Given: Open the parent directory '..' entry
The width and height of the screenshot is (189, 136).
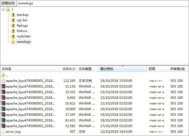Looking at the screenshot, I should tap(6, 75).
